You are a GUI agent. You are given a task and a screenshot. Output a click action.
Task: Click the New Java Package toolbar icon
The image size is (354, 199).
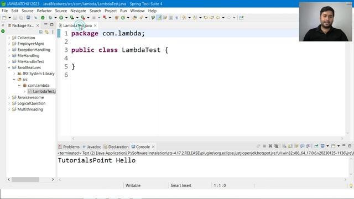(117, 18)
